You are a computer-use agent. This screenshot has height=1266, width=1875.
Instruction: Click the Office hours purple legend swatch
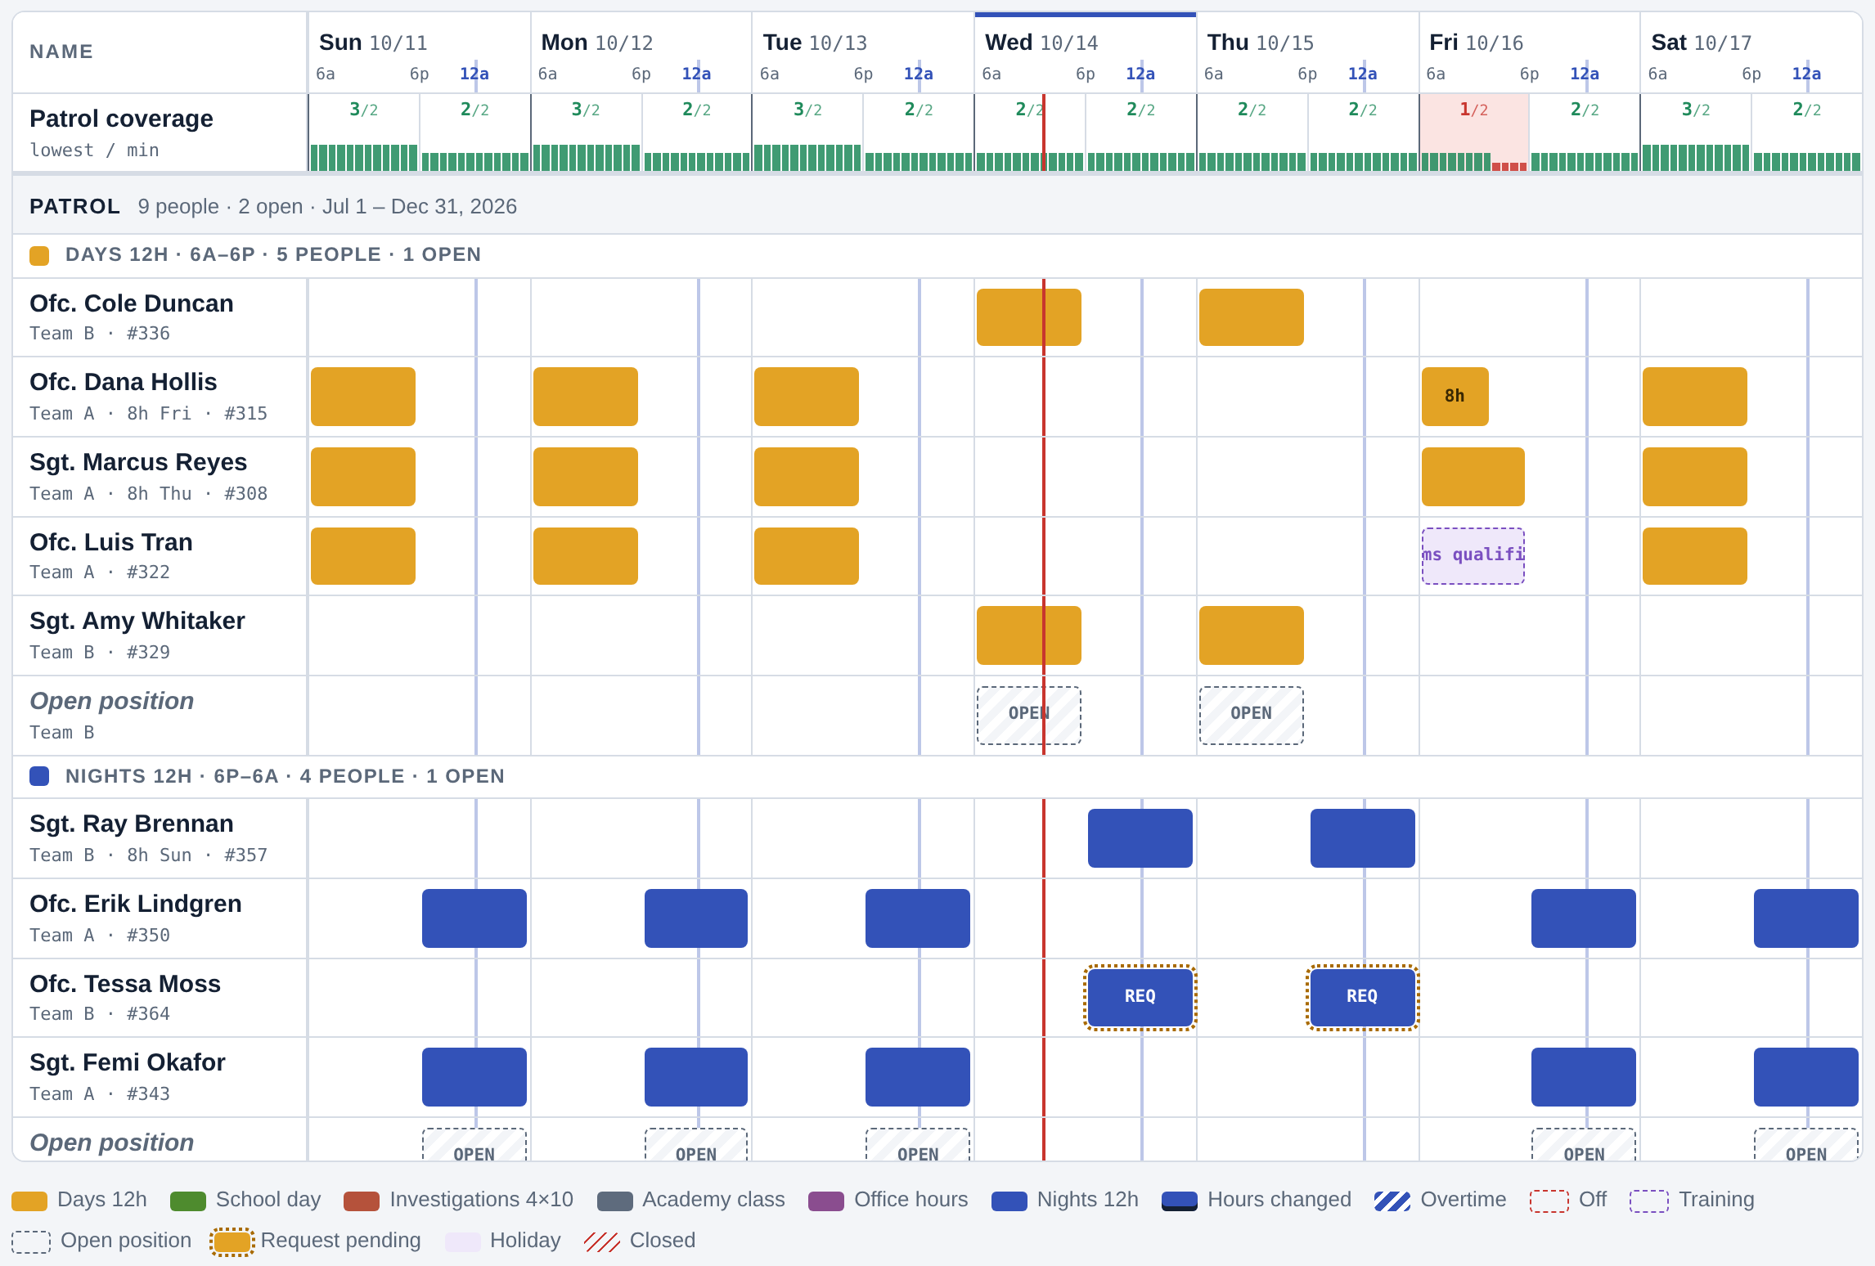(826, 1201)
